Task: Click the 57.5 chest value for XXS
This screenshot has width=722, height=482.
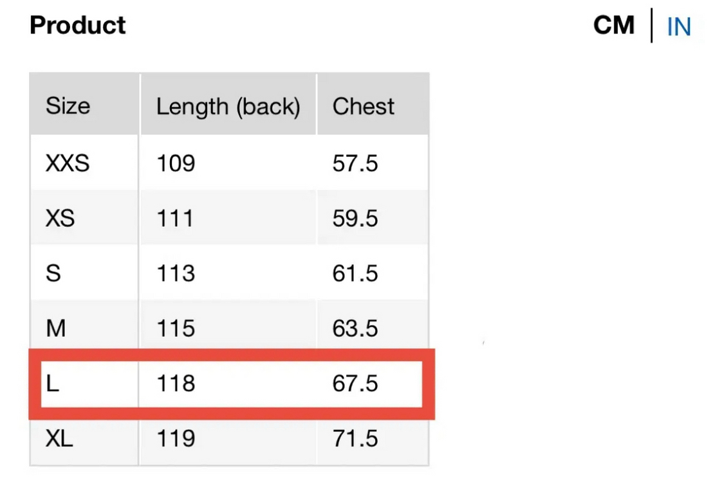Action: point(355,163)
